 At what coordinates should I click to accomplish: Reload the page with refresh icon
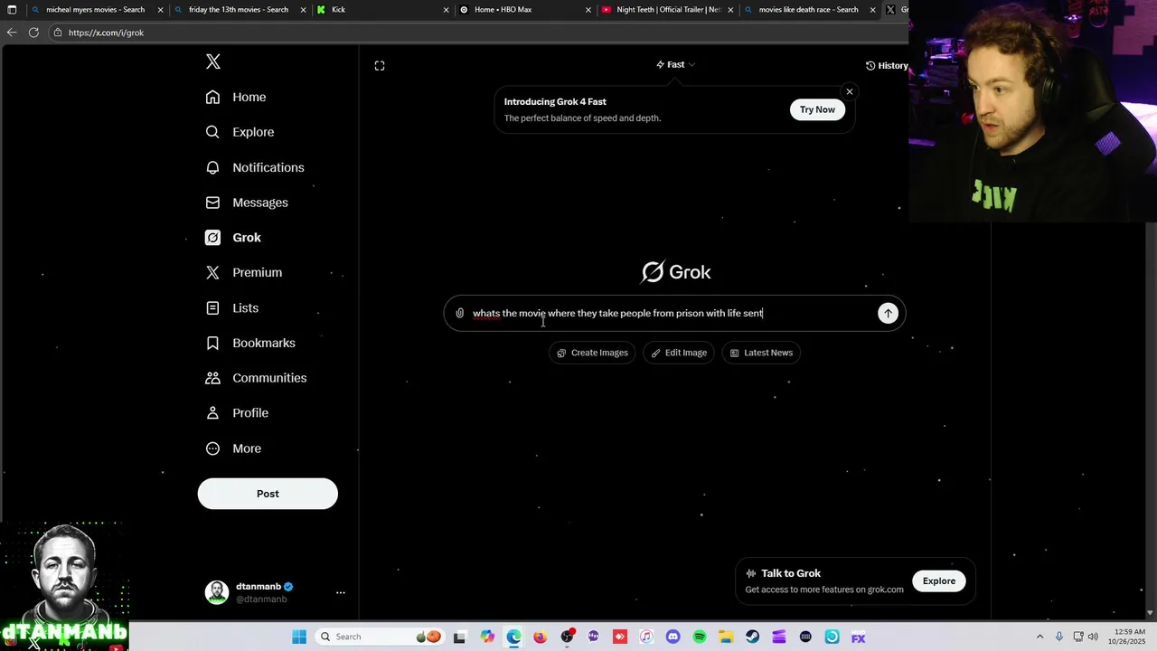point(33,33)
